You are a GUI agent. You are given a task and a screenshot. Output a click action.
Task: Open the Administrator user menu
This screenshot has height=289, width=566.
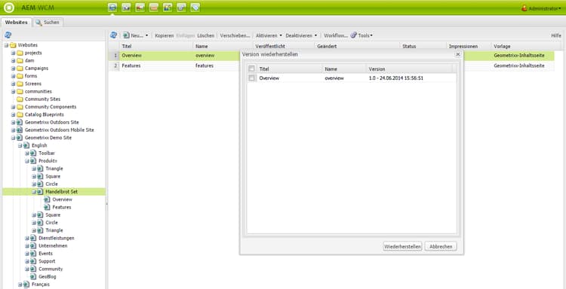tap(541, 8)
